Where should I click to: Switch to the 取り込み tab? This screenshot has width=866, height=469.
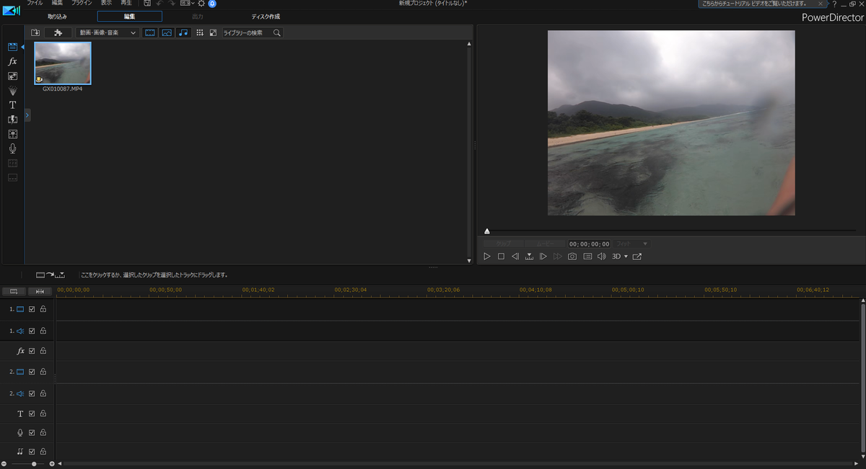[x=57, y=16]
